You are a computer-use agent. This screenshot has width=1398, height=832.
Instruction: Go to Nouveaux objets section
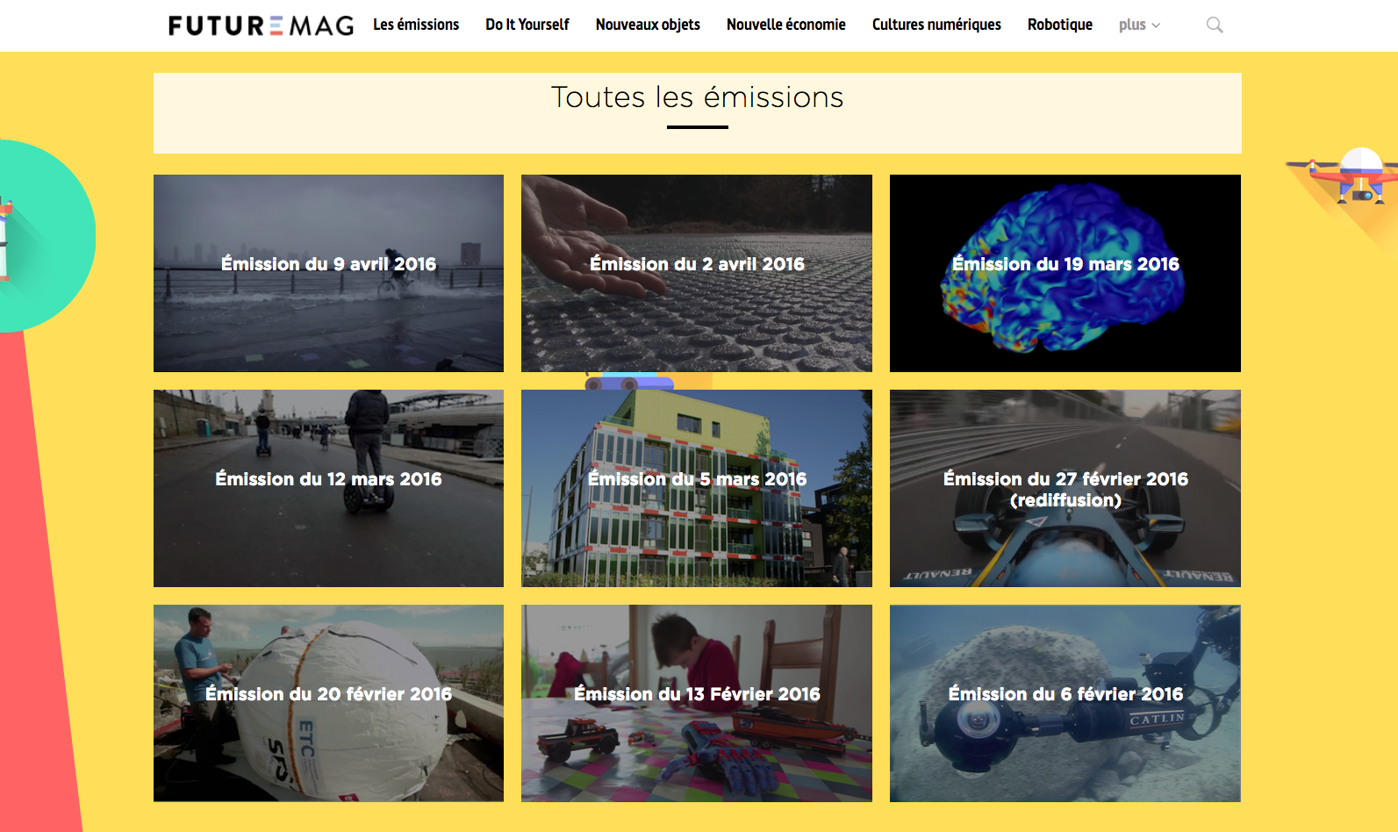[x=648, y=25]
